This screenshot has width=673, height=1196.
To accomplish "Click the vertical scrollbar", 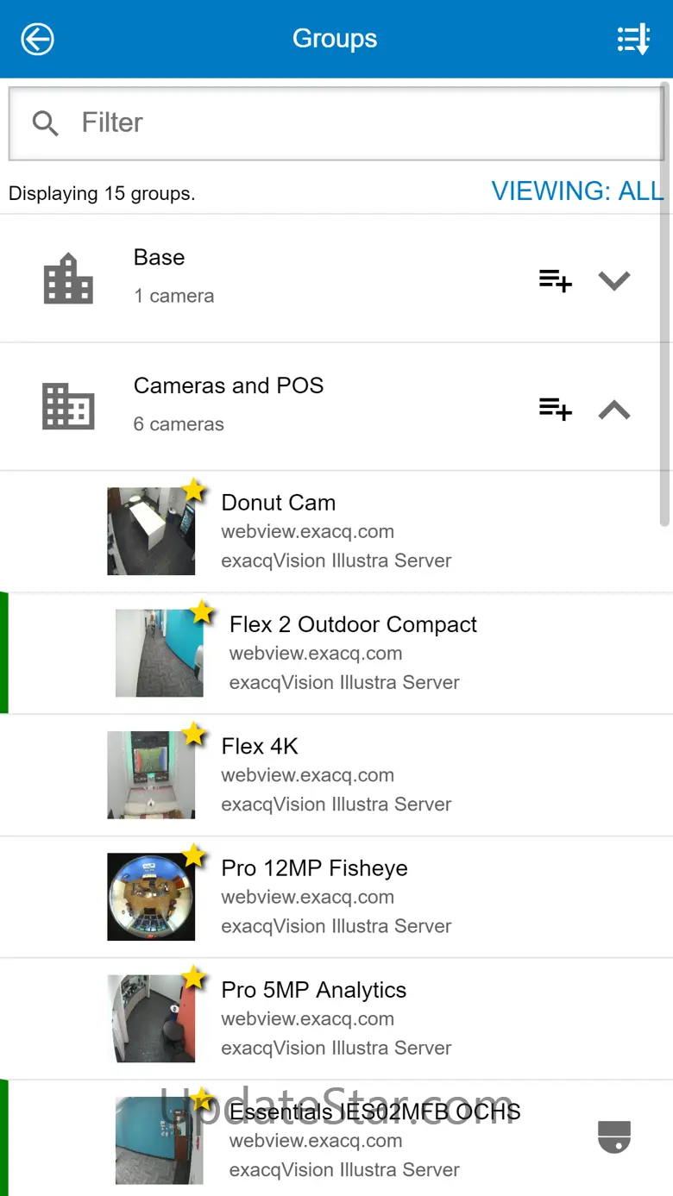I will tap(664, 302).
